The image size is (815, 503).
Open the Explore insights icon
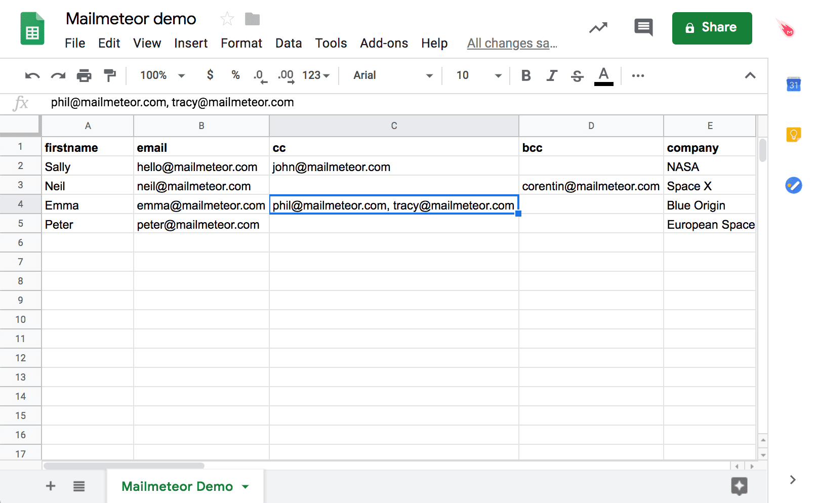click(x=598, y=28)
